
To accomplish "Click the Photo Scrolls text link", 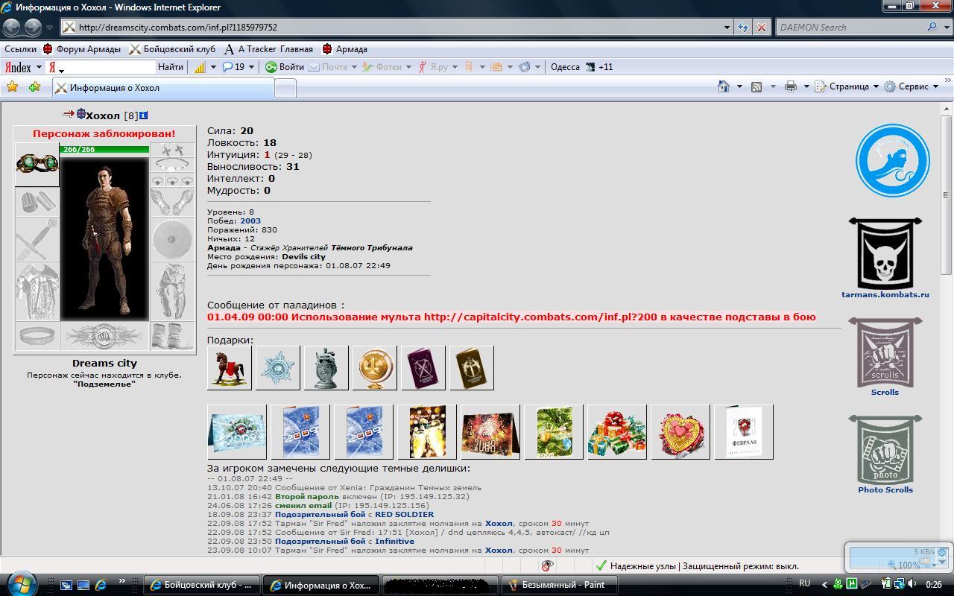I will tap(885, 489).
